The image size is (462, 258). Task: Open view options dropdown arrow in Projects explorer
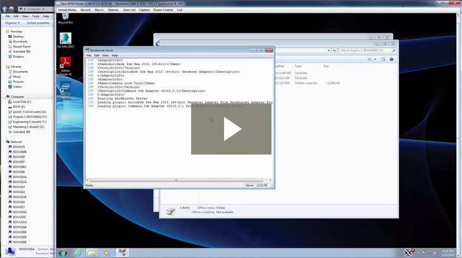click(375, 59)
